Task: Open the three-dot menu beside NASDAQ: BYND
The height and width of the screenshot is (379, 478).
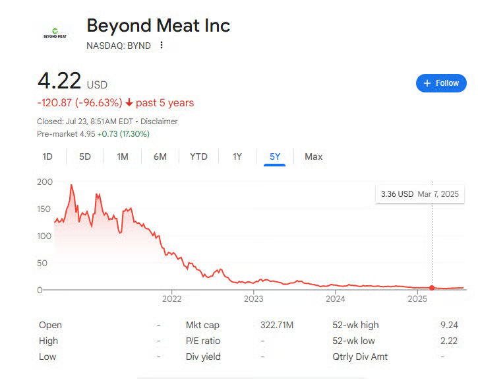Action: pyautogui.click(x=162, y=45)
